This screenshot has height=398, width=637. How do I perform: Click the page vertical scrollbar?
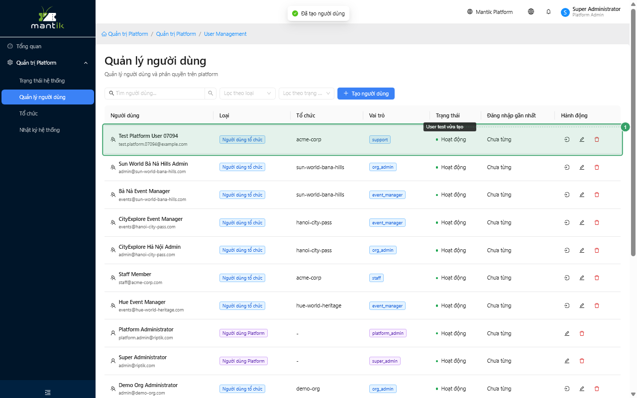[634, 133]
